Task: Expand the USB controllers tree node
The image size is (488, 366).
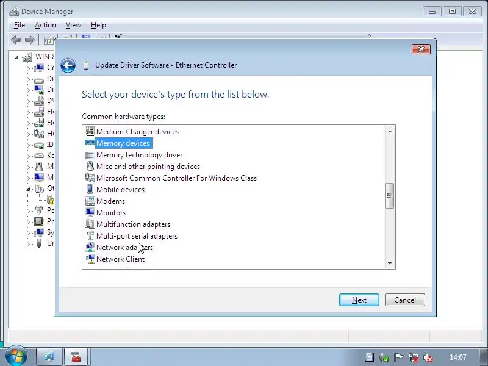Action: (x=28, y=244)
